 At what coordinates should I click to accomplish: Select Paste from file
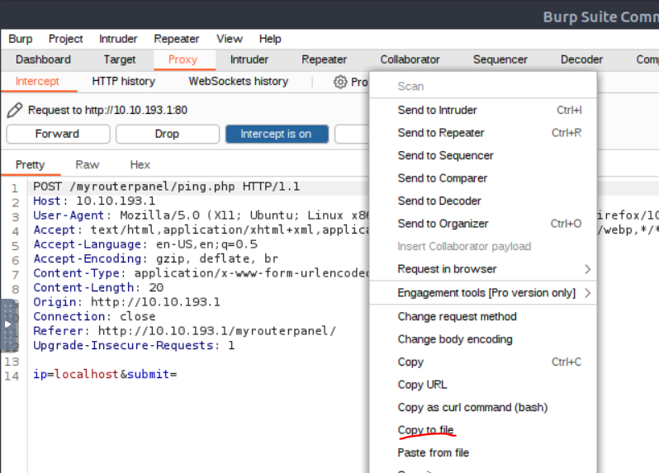[483, 452]
